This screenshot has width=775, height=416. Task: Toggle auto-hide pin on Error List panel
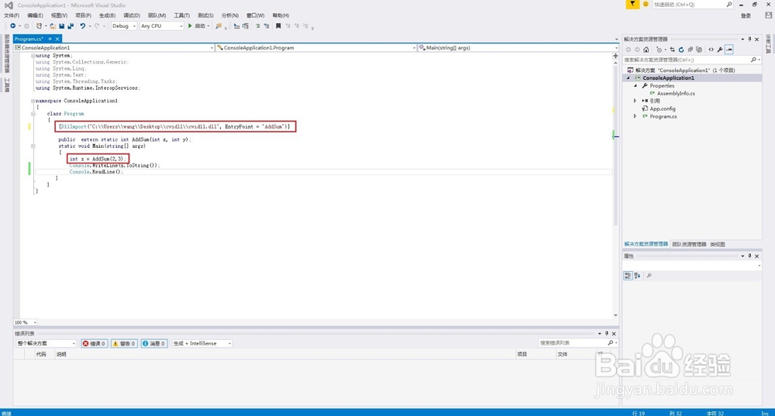tap(607, 333)
